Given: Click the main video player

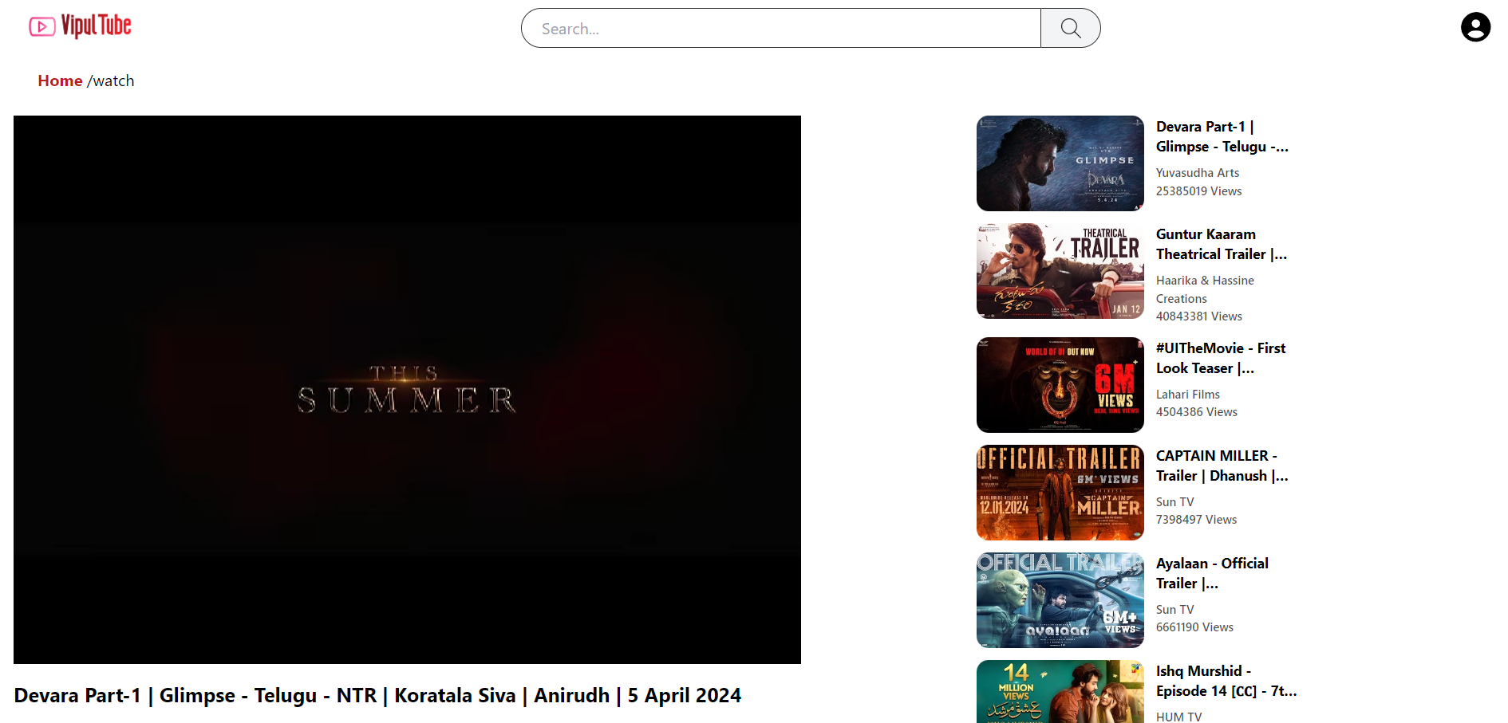Looking at the screenshot, I should point(407,390).
